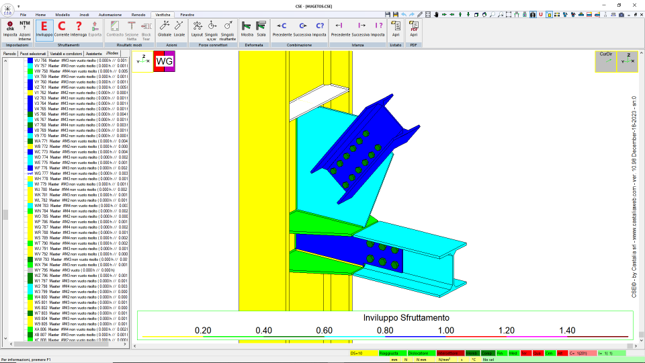Click Singoli u,v,w connector forces
The width and height of the screenshot is (645, 363).
[x=212, y=30]
